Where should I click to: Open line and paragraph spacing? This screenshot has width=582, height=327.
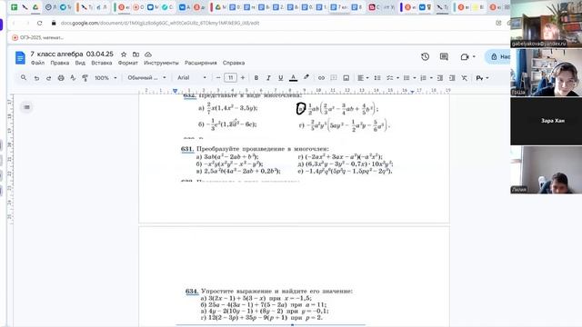[377, 78]
